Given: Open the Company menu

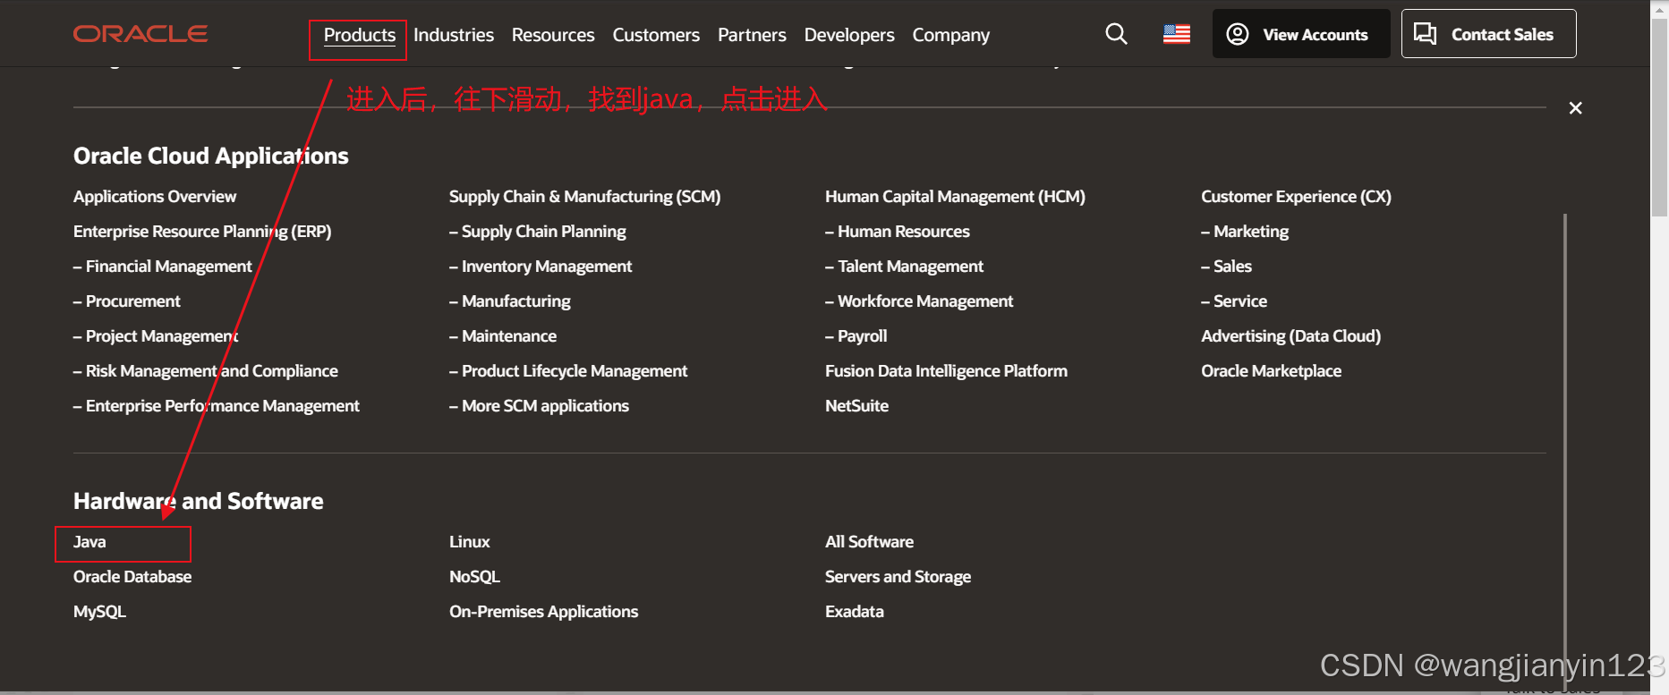Looking at the screenshot, I should pos(951,35).
